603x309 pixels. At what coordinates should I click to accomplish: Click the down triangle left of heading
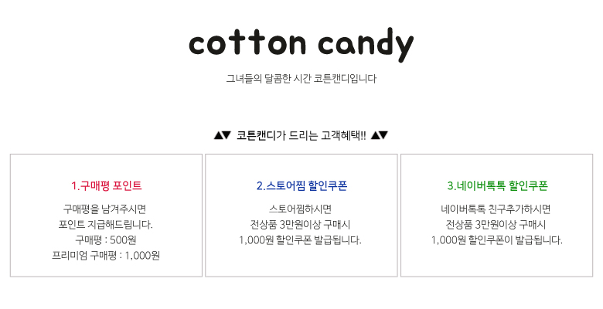click(x=227, y=135)
